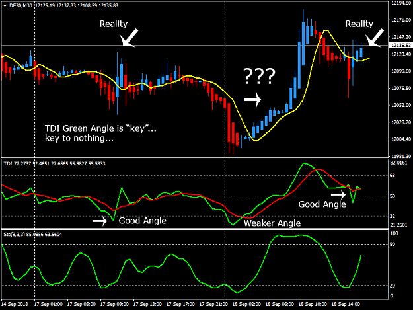413x310 pixels.
Task: Select price scale value 12147.20
Action: pyautogui.click(x=401, y=37)
